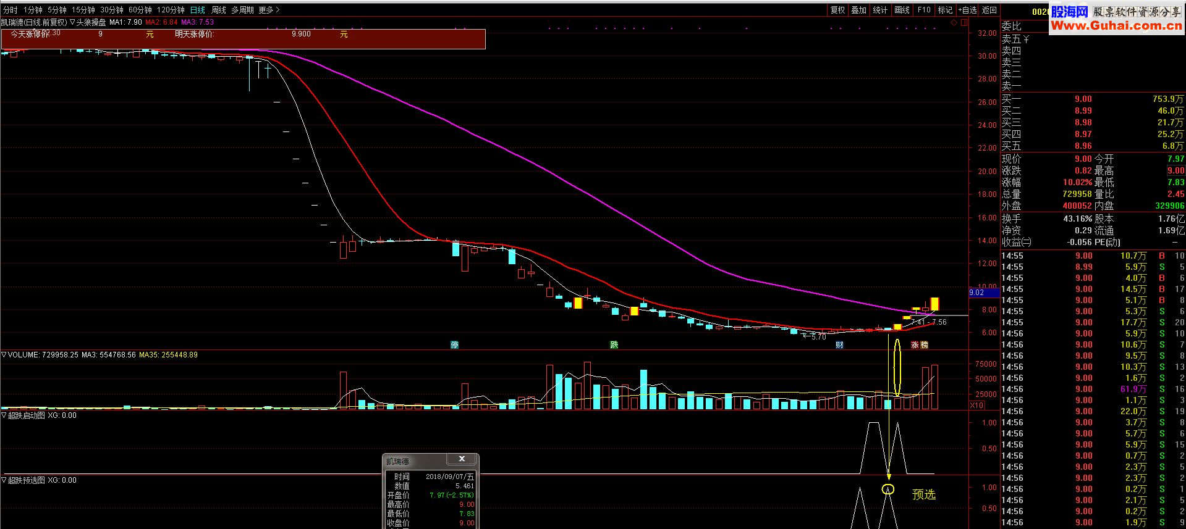Viewport: 1186px width, 529px height.
Task: Click the diamond icon above the price axis
Action: click(954, 22)
